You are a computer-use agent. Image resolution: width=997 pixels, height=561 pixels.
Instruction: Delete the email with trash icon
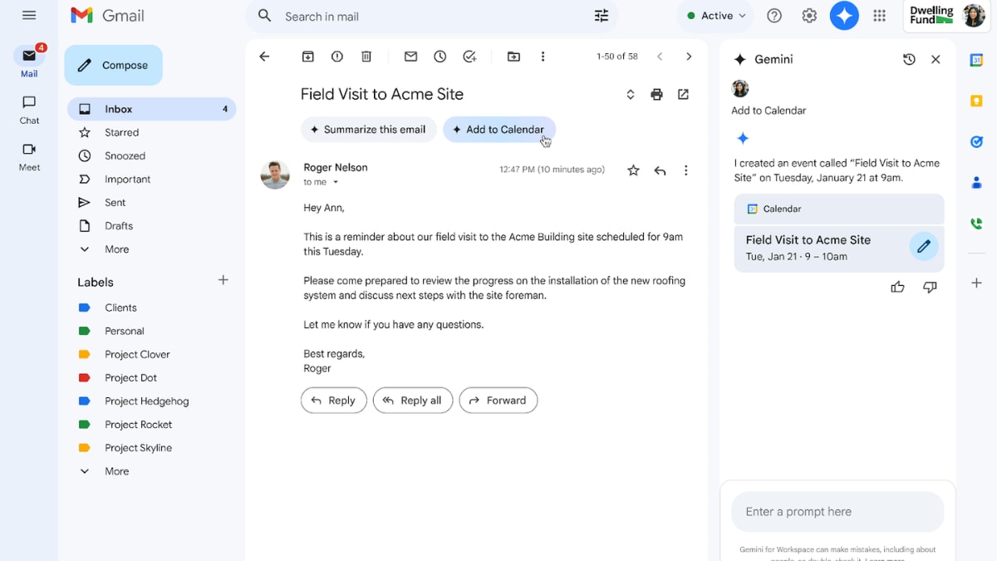click(366, 57)
